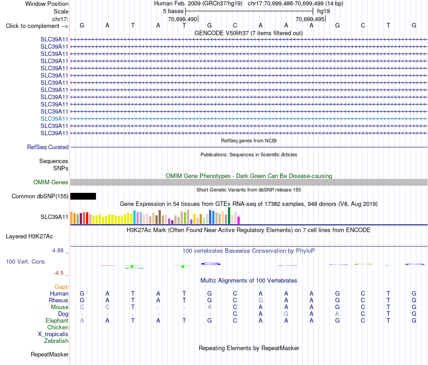Click the 4.88 PhyloP upper scale value
This screenshot has height=365, width=428.
point(58,251)
